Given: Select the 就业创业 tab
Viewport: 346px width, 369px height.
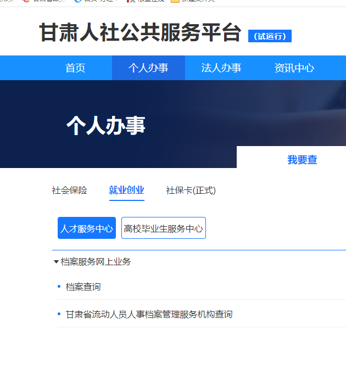Looking at the screenshot, I should pos(127,191).
